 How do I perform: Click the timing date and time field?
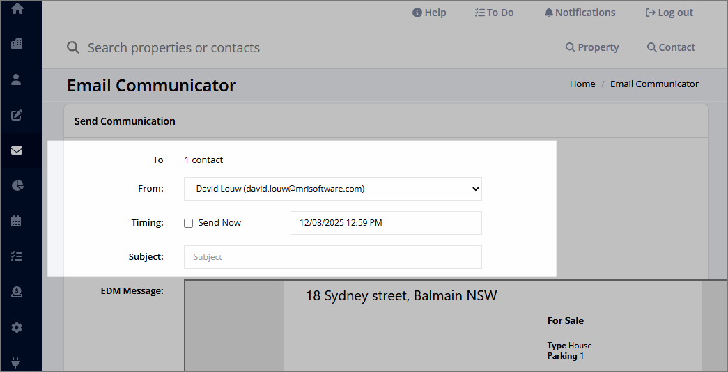(386, 223)
